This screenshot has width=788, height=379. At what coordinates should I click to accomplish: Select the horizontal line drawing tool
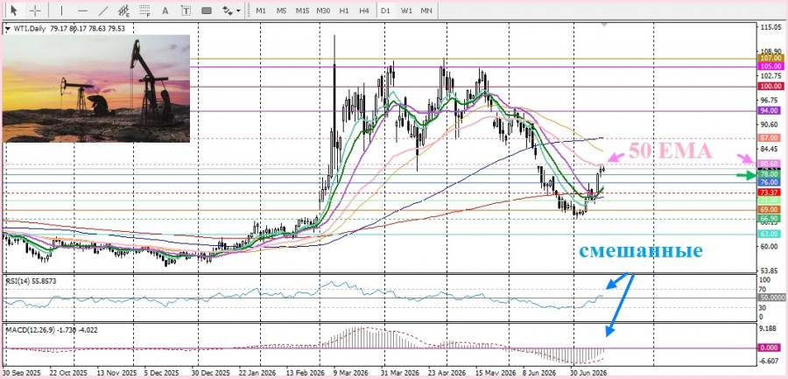(x=83, y=10)
